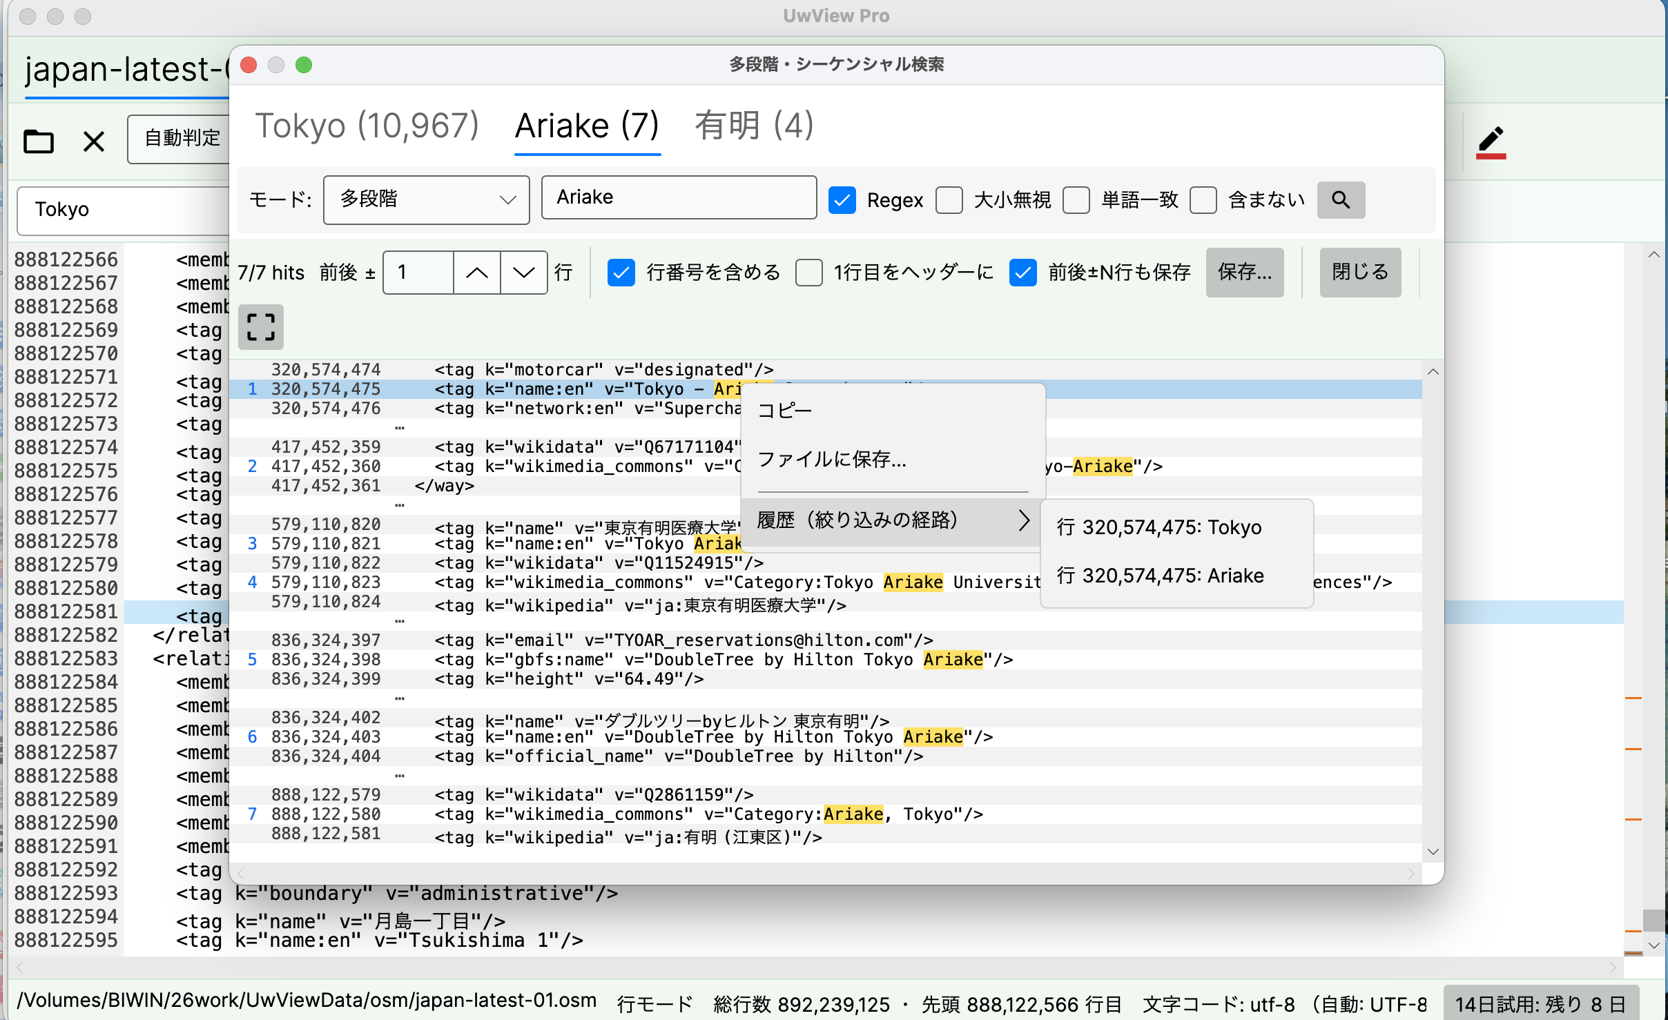Click the 7/7 hits counter label
Viewport: 1668px width, 1020px height.
[271, 273]
